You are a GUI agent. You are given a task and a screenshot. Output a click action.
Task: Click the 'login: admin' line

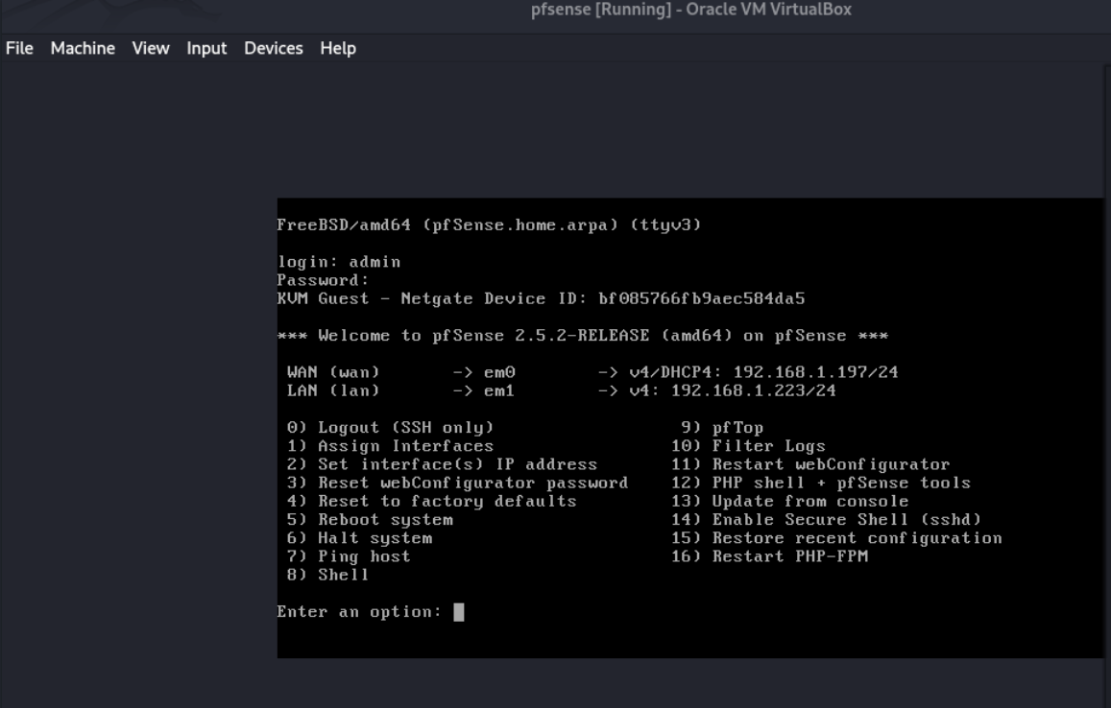339,262
